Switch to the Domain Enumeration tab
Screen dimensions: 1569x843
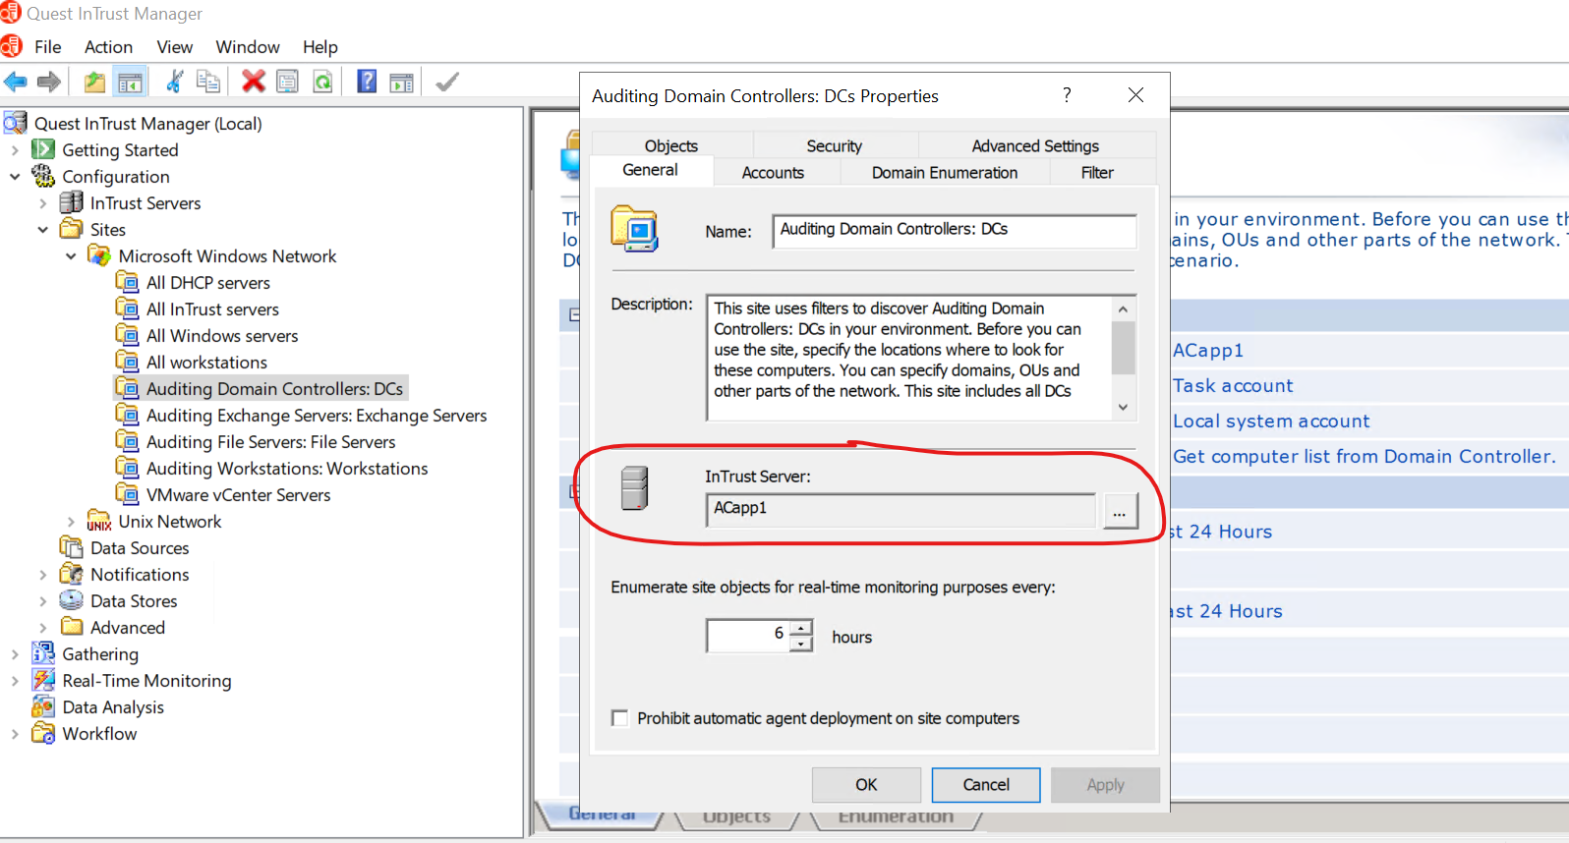(x=945, y=172)
